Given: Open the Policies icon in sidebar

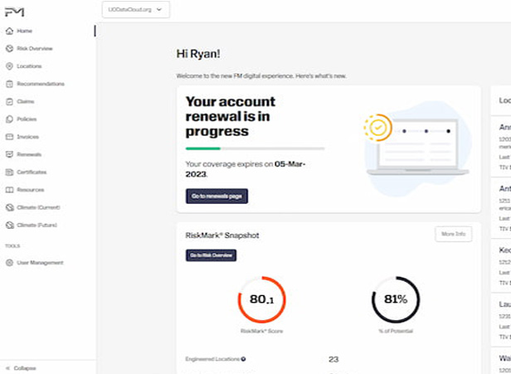Looking at the screenshot, I should tap(9, 119).
